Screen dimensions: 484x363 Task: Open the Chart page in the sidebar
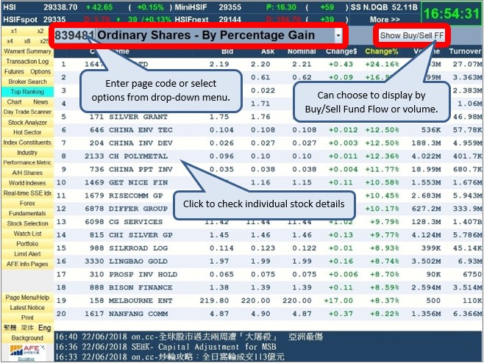click(14, 102)
